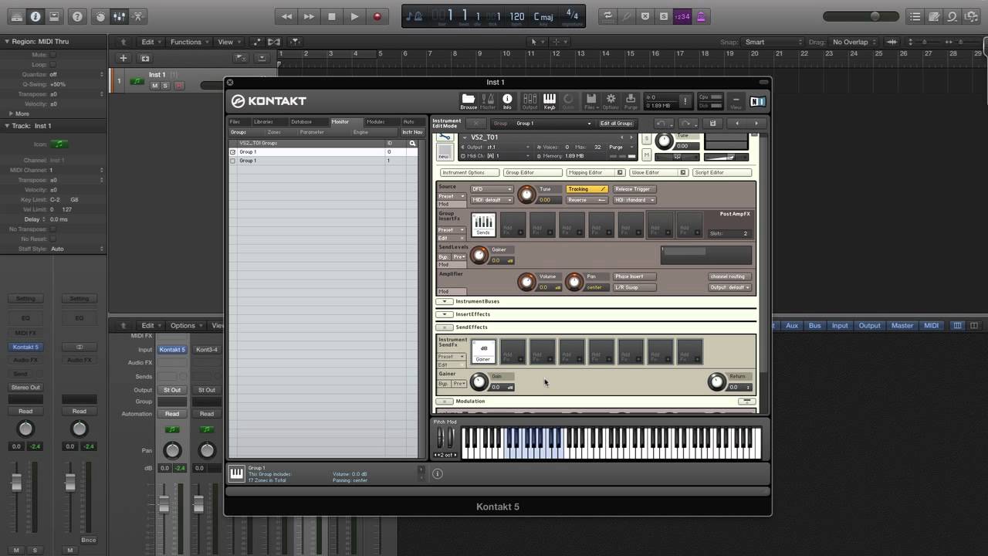988x556 pixels.
Task: Toggle the Phase Invert button
Action: (x=634, y=276)
